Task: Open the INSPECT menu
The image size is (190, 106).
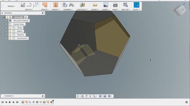Action: pyautogui.click(x=95, y=9)
